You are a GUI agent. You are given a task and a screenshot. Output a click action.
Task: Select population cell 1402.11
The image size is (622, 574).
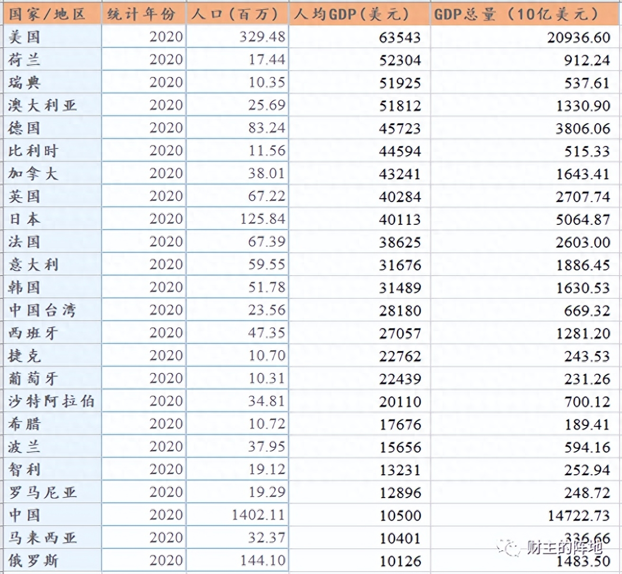point(258,515)
